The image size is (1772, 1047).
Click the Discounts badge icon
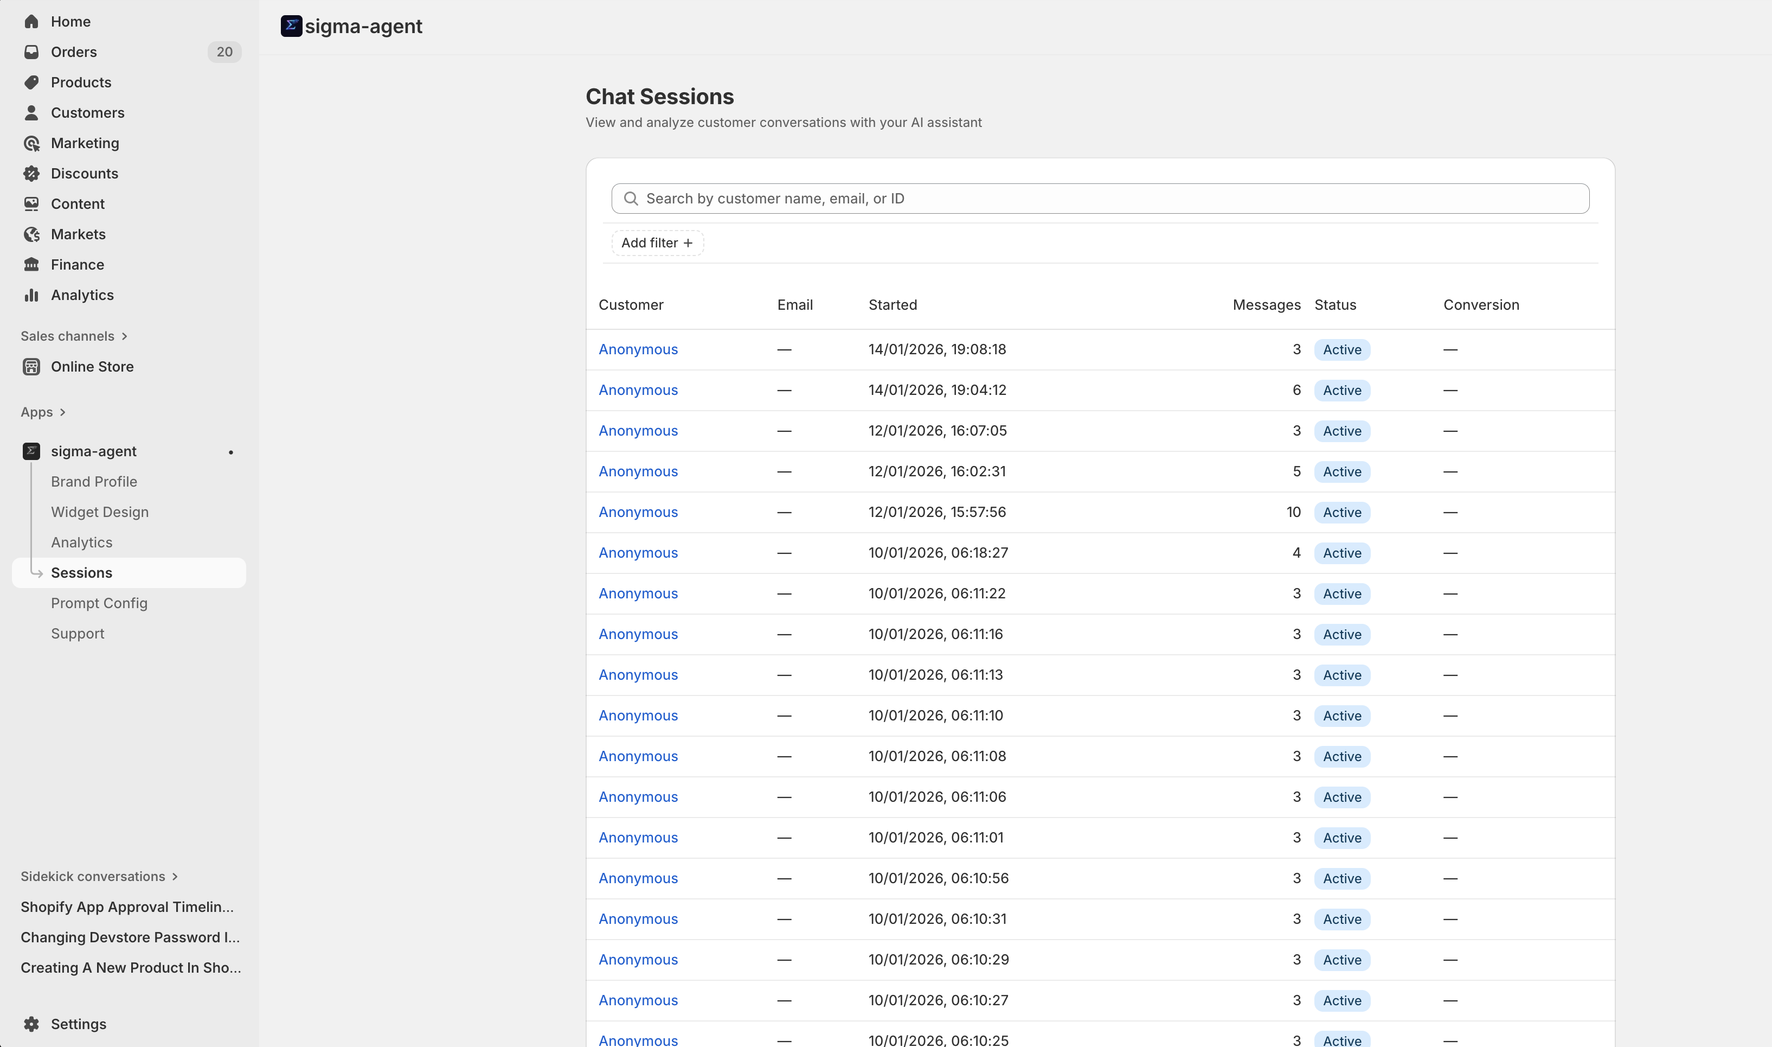coord(31,174)
